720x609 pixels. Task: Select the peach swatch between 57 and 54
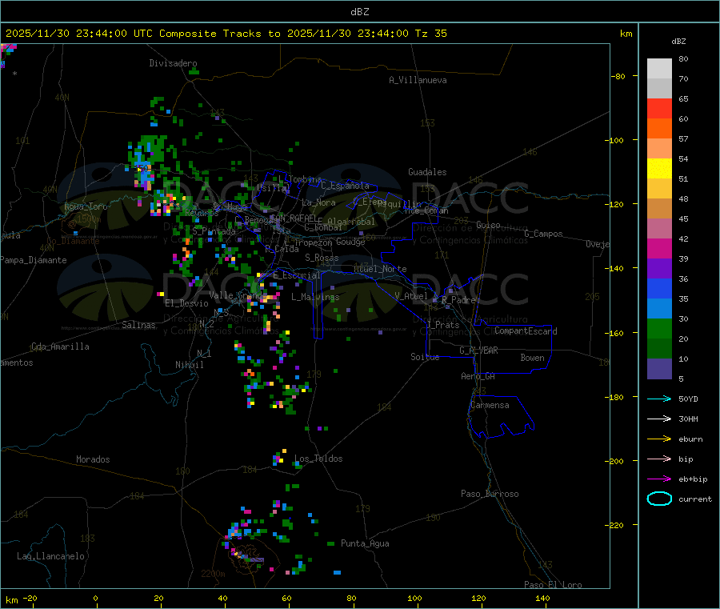point(659,148)
